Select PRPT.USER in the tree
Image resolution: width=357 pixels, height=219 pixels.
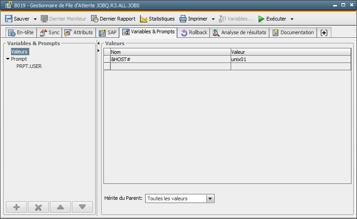click(29, 66)
